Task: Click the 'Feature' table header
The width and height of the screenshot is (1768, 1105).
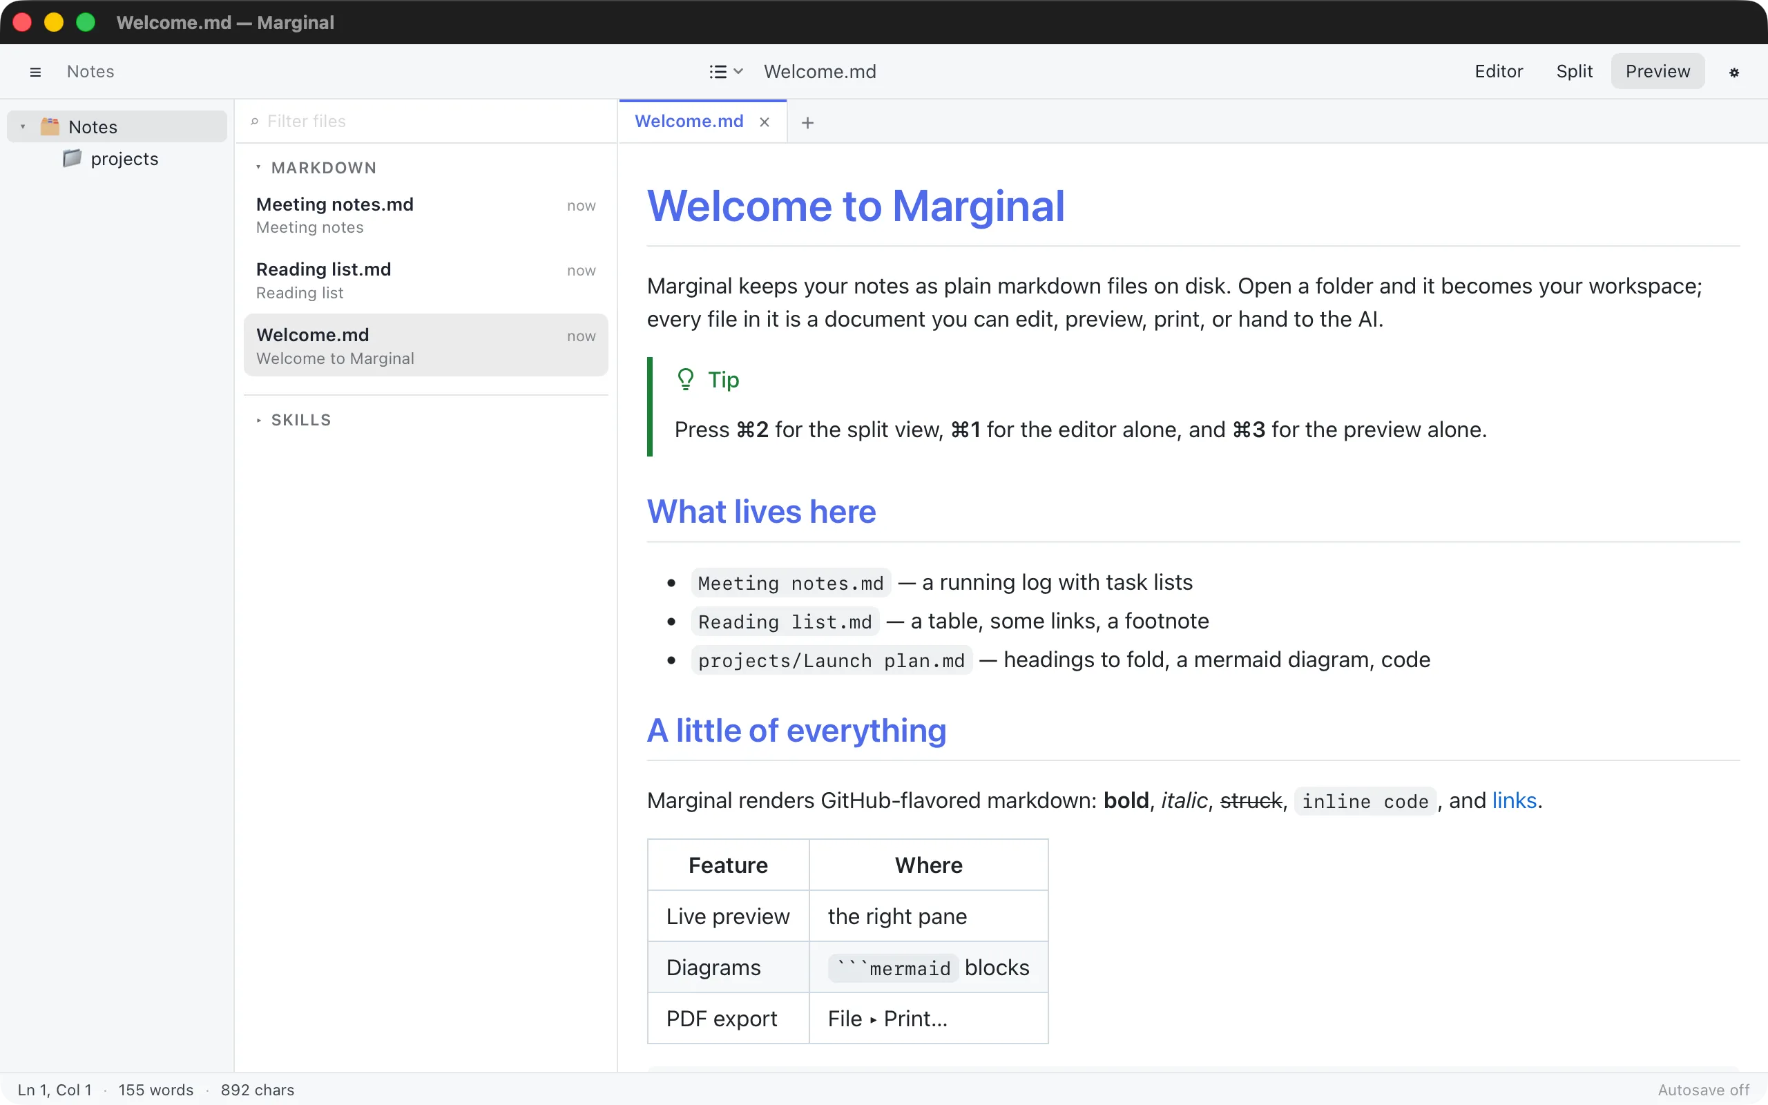Action: click(728, 865)
